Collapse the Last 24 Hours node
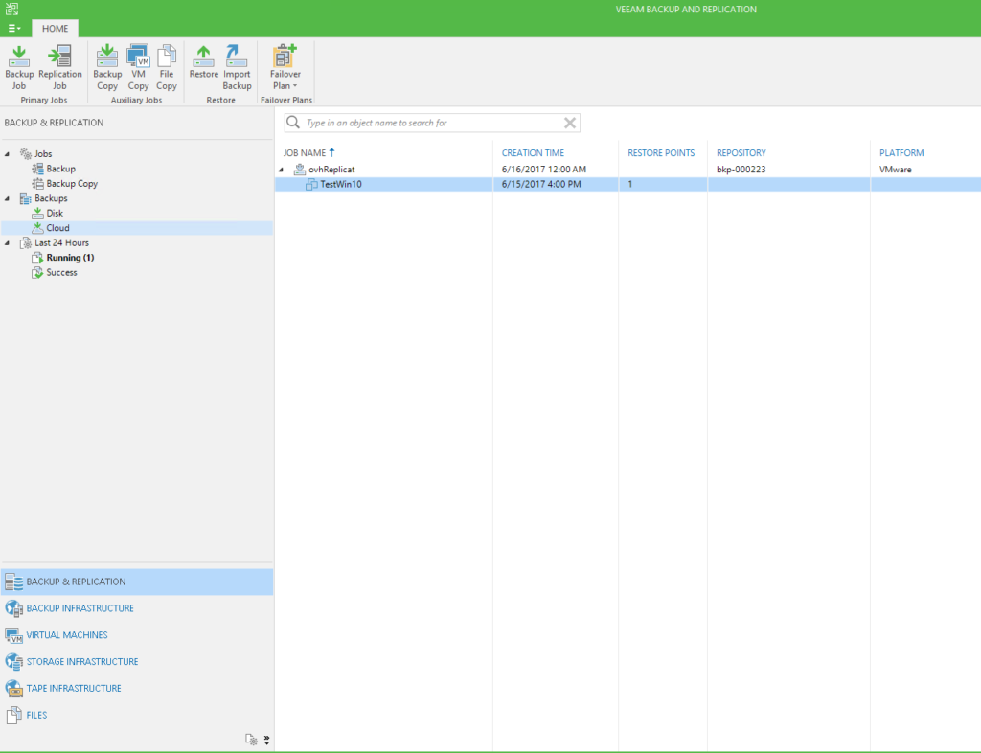 click(x=8, y=242)
